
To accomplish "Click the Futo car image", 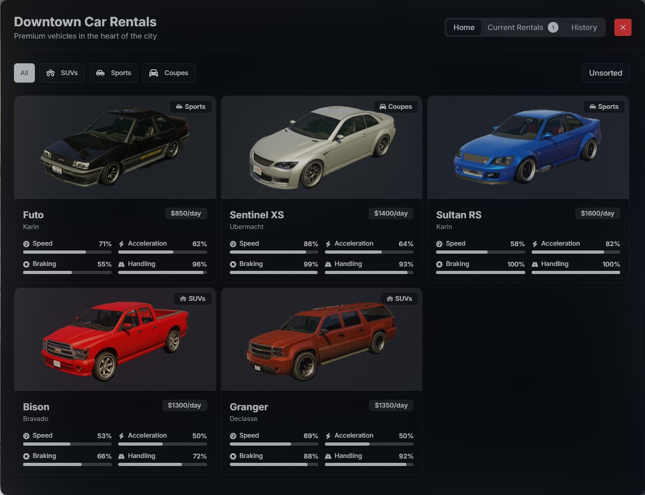I will pyautogui.click(x=115, y=147).
